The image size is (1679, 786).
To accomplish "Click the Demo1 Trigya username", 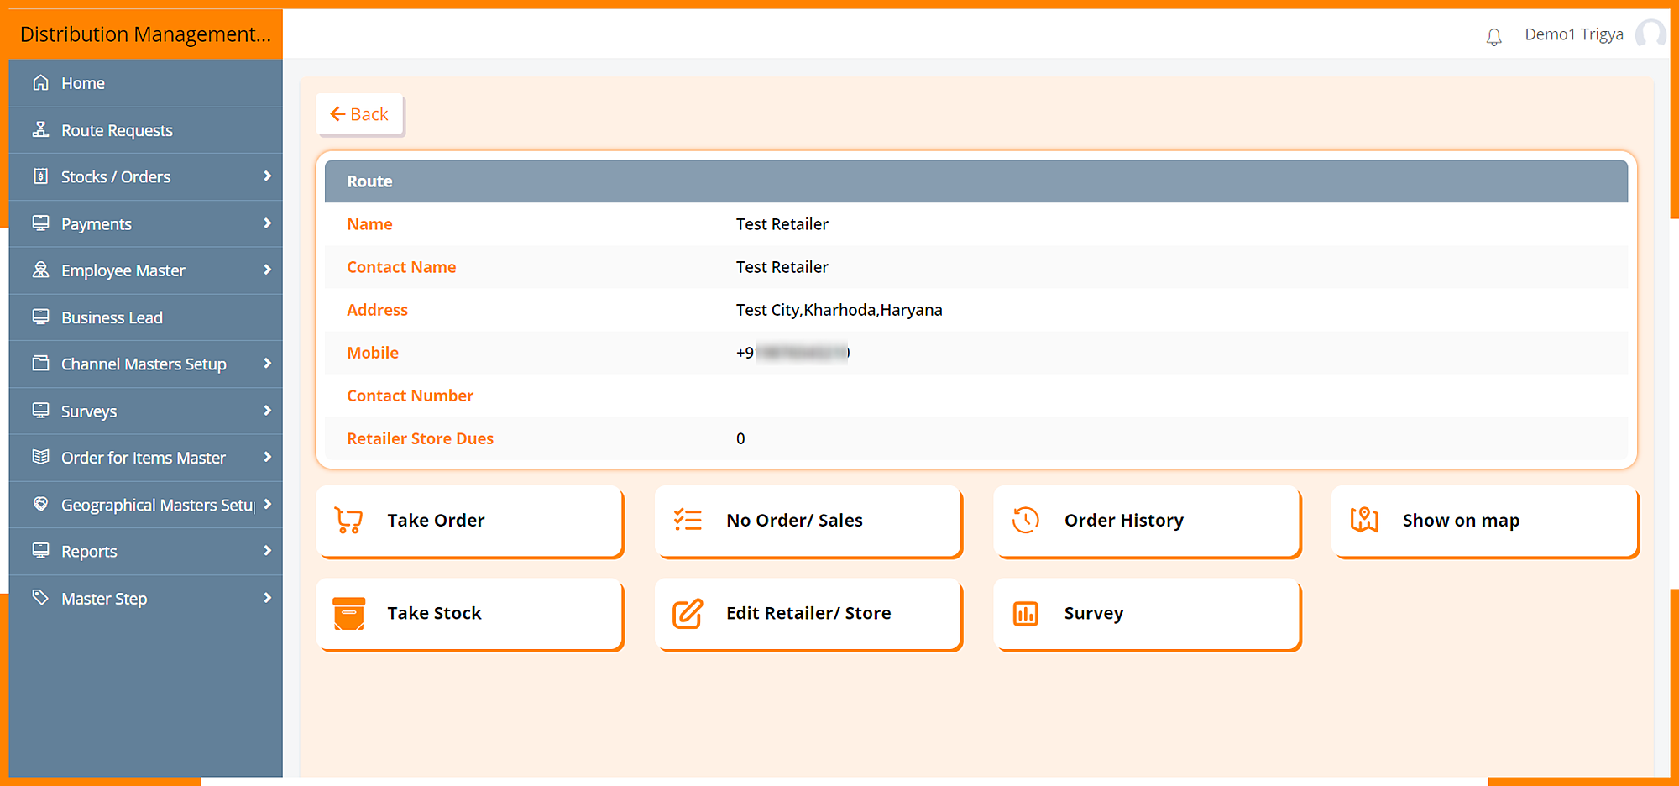I will tap(1573, 34).
